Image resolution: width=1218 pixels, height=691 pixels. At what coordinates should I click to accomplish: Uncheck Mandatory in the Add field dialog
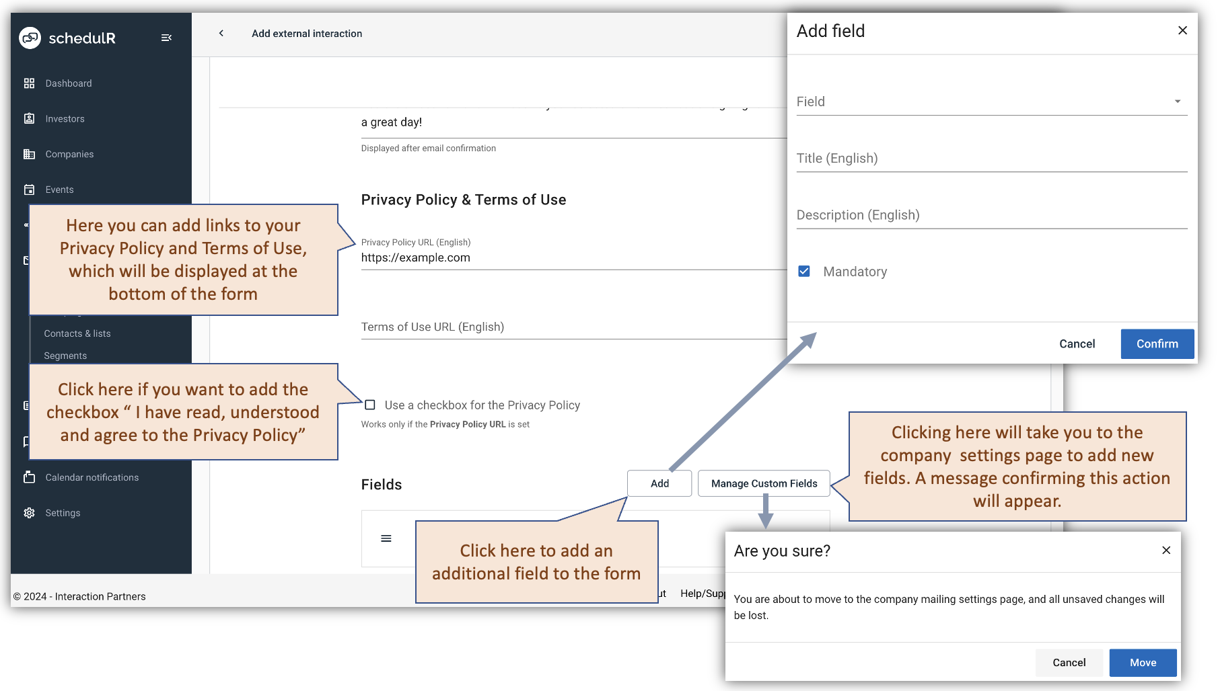click(805, 271)
